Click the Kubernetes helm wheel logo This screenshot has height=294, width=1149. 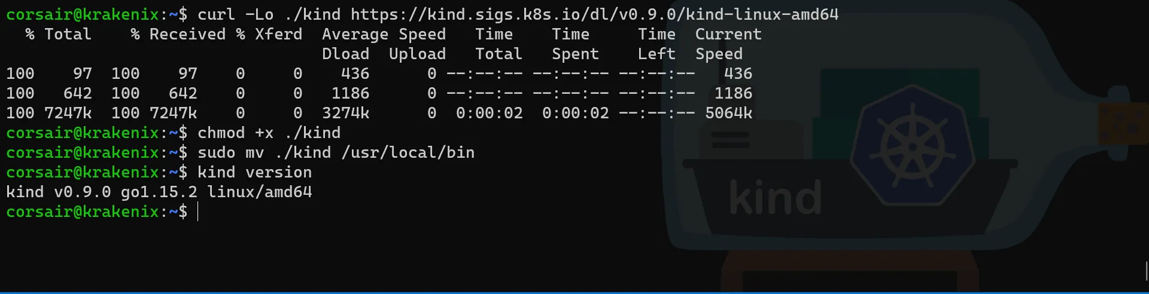coord(912,146)
